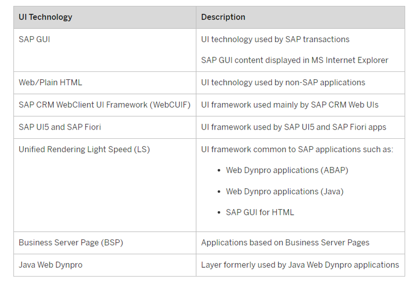Viewport: 416px width, 283px height.
Task: Click 'UI framework used mainly by SAP CRM Web UIs'
Action: [290, 105]
